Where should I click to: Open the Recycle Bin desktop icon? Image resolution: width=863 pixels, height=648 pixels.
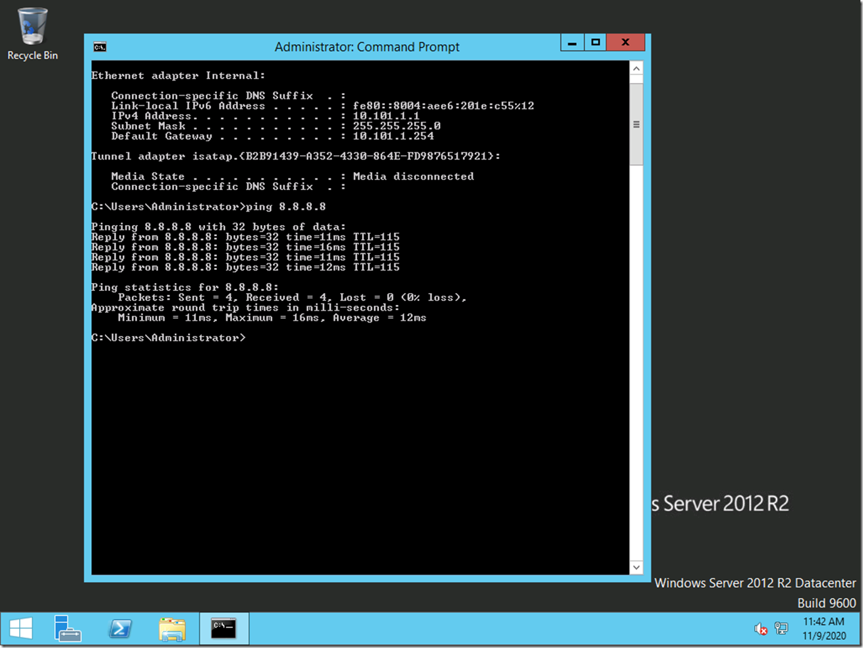[32, 34]
